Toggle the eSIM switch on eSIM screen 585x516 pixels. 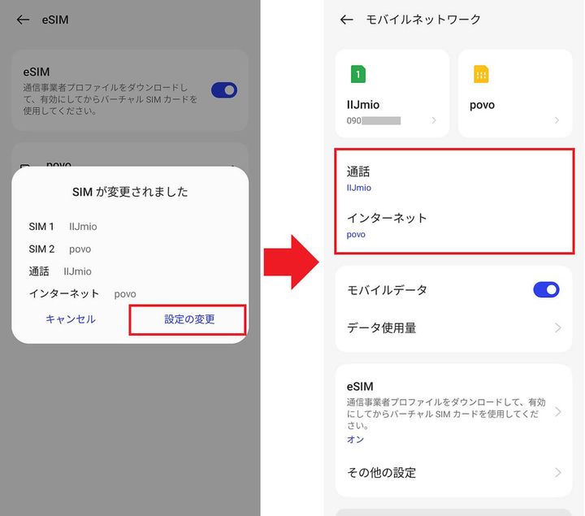(x=224, y=90)
